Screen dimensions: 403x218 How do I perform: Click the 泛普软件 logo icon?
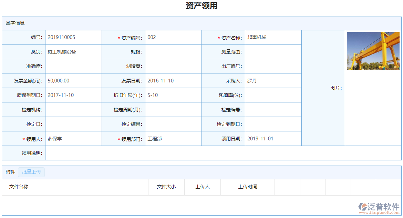click(363, 207)
